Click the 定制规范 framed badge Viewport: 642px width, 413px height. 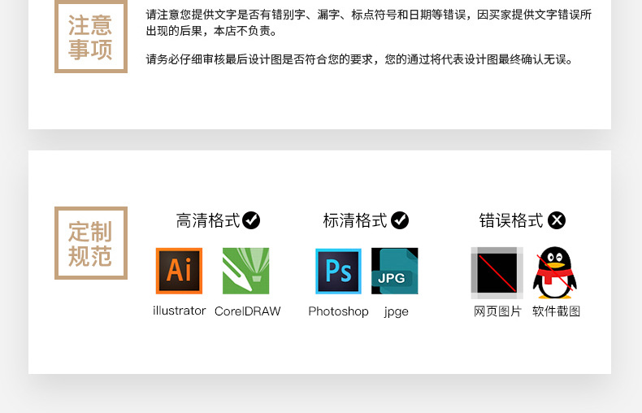point(91,243)
